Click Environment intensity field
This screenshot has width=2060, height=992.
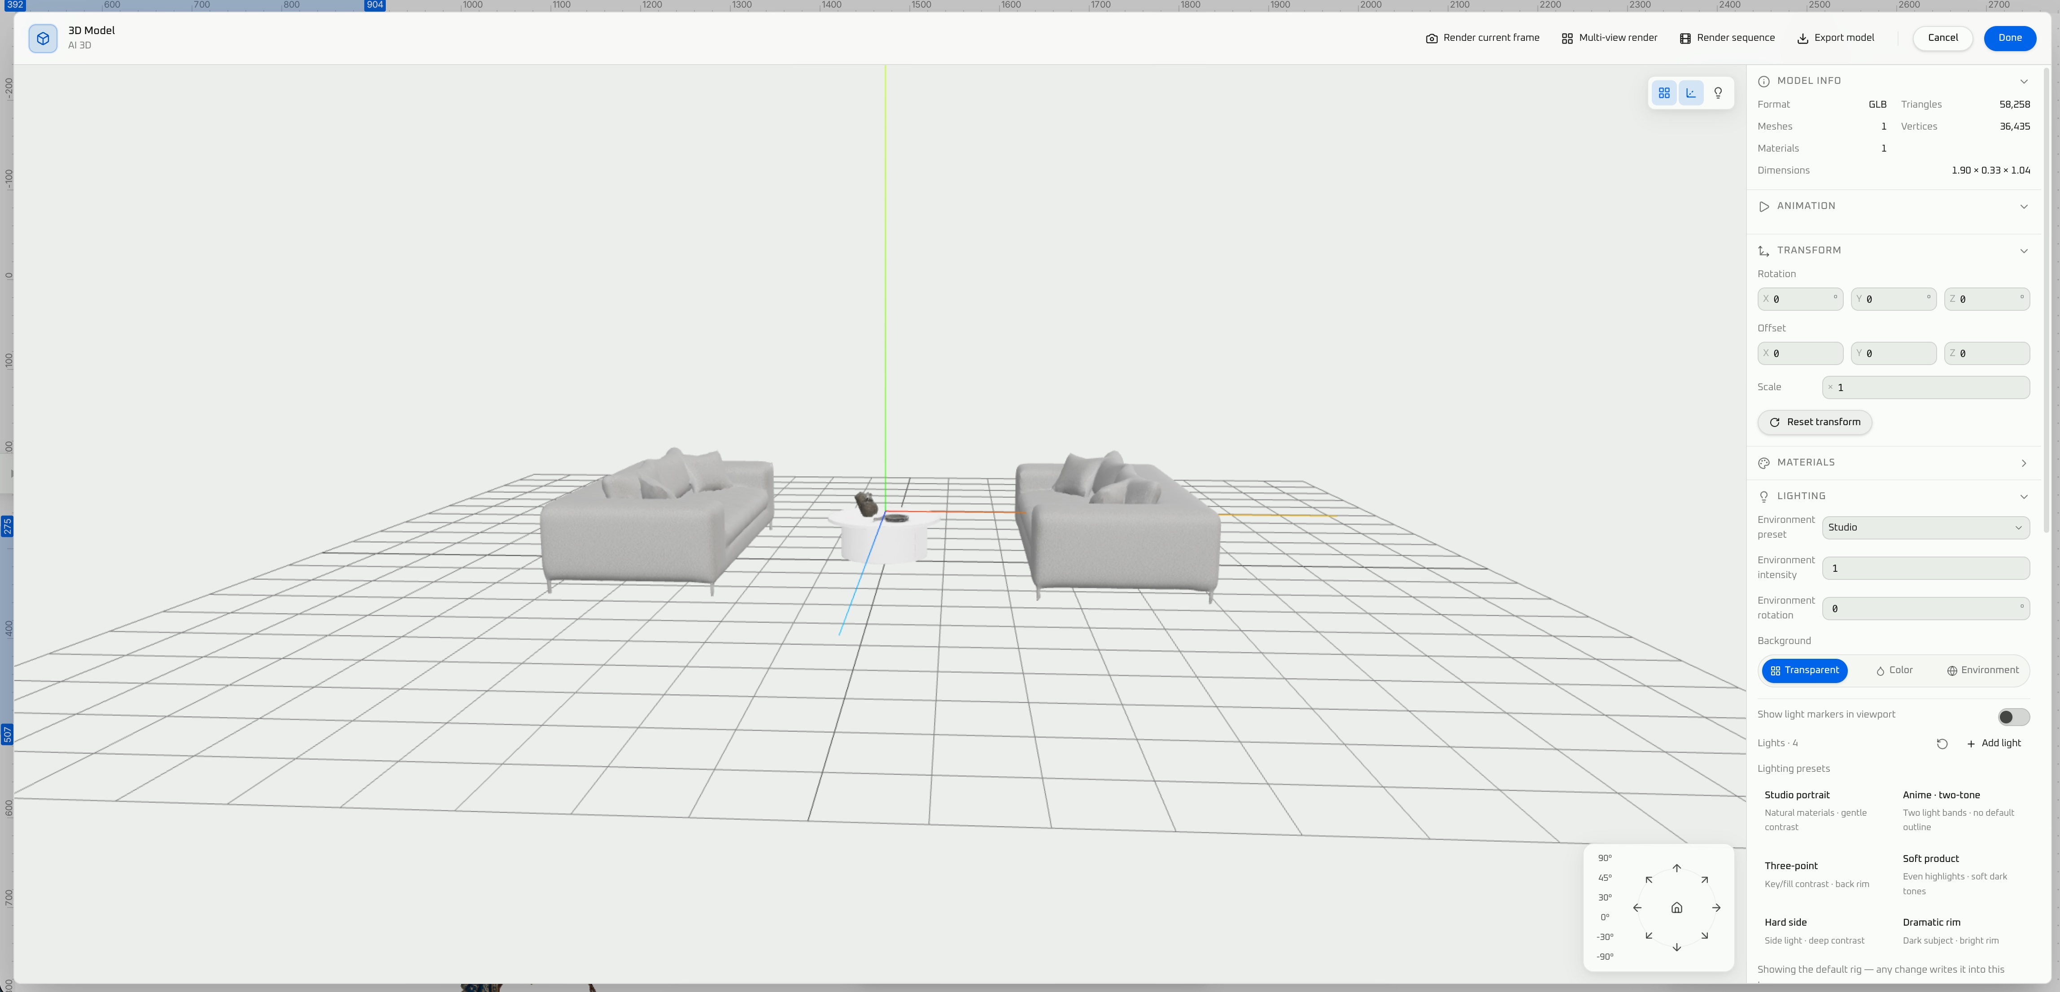tap(1926, 568)
